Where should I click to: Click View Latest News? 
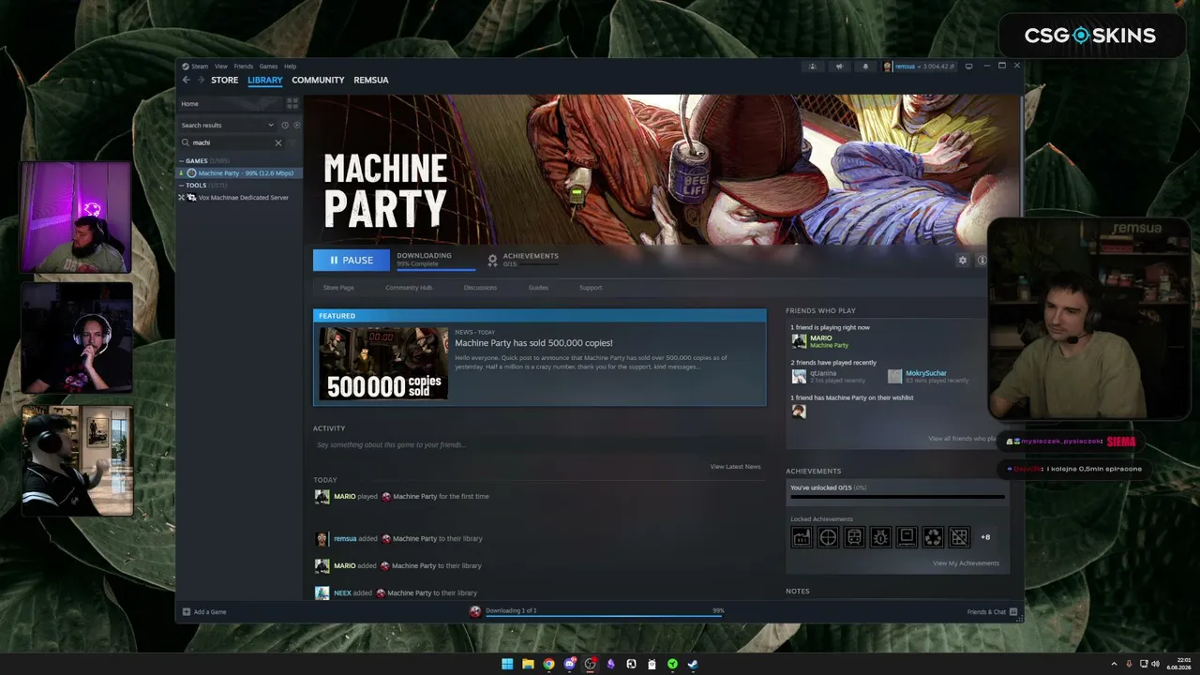coord(735,467)
